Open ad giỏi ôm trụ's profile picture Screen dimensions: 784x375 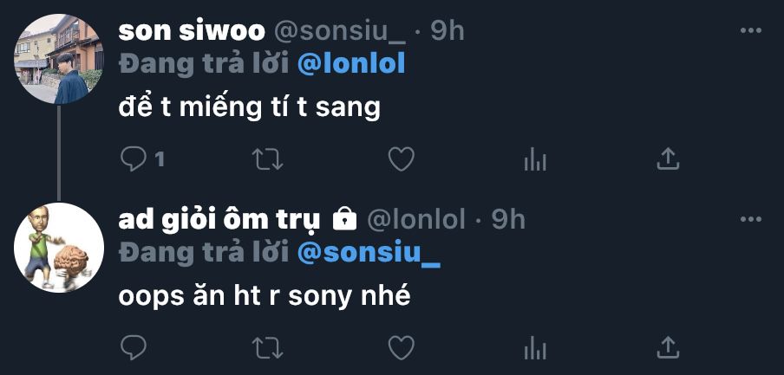58,248
